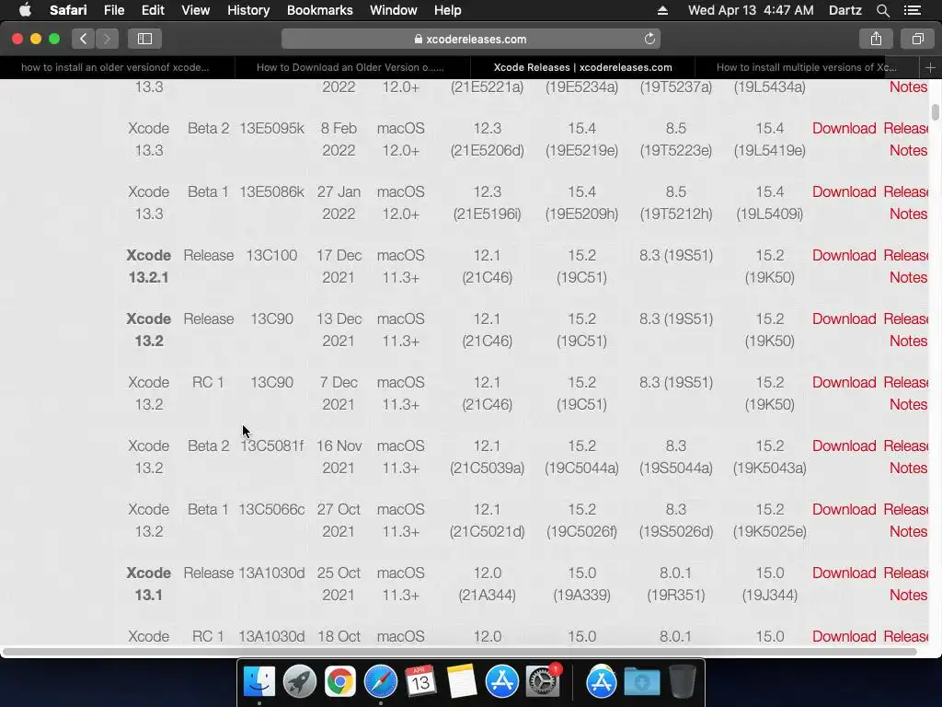This screenshot has height=707, width=942.
Task: Open the Share button in Safari toolbar
Action: coord(876,39)
